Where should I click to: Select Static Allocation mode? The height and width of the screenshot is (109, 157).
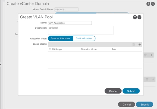(84, 38)
